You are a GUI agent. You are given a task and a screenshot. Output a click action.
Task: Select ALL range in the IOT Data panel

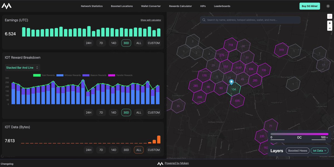(x=139, y=150)
